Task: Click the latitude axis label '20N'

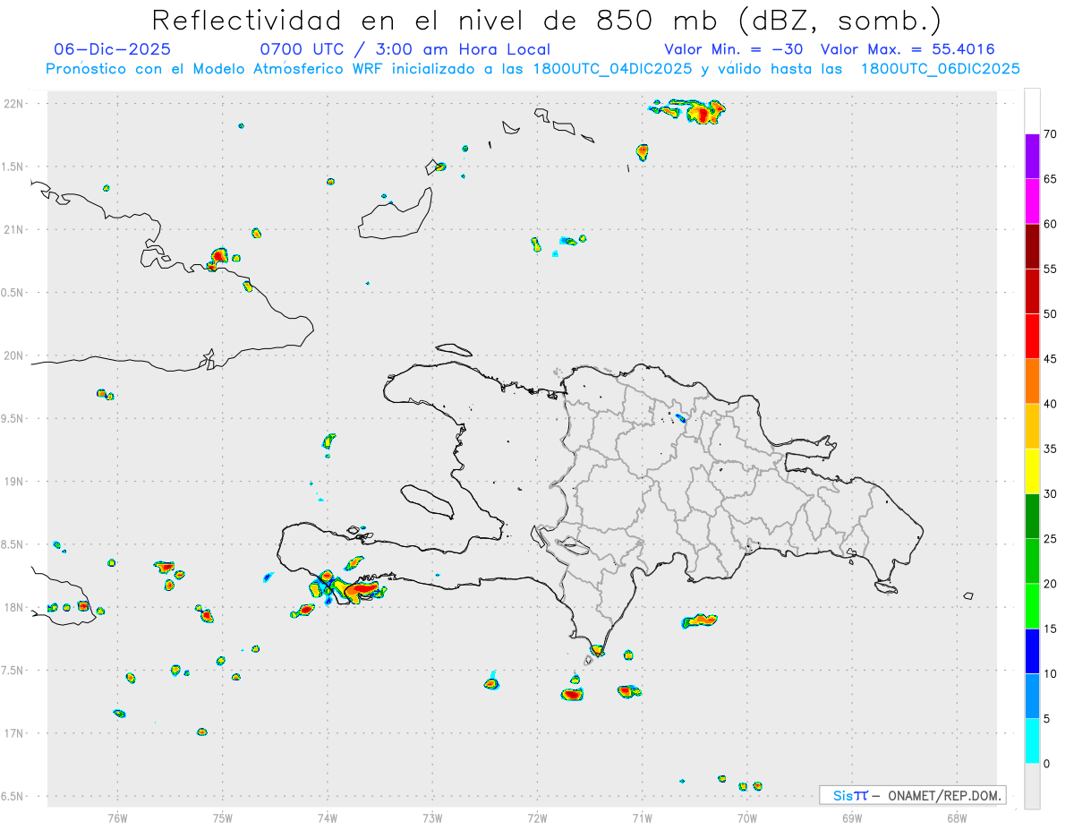Action: [x=15, y=355]
